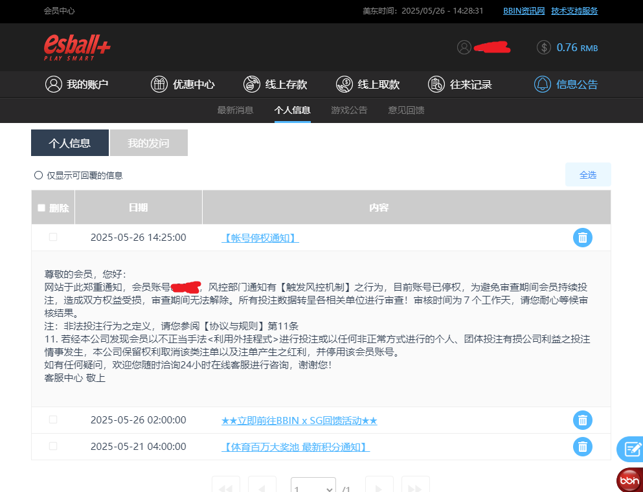Expand the ★★立即前往BBIN x SG回馈活动★★ message
This screenshot has height=492, width=643.
point(299,421)
